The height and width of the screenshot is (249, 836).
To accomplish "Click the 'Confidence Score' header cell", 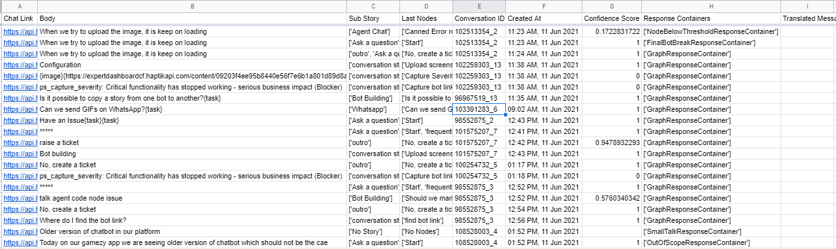I will pyautogui.click(x=612, y=18).
